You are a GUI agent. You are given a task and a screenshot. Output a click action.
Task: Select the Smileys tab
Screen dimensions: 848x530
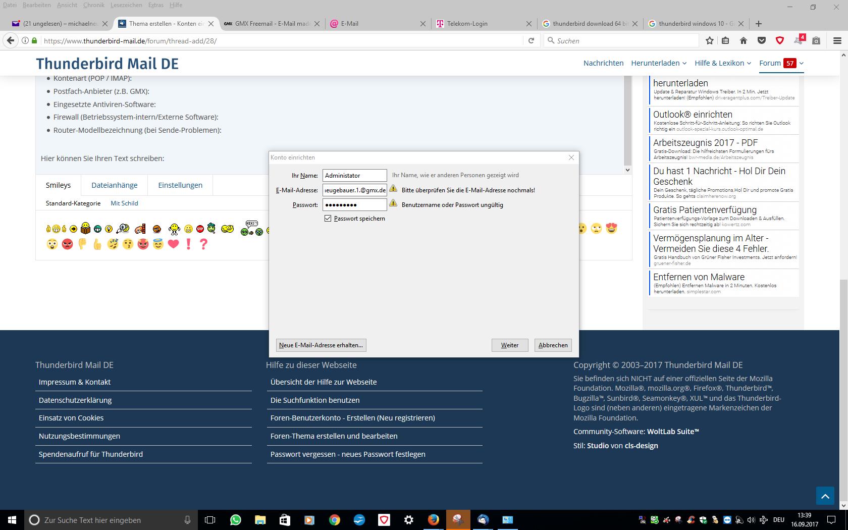point(58,185)
